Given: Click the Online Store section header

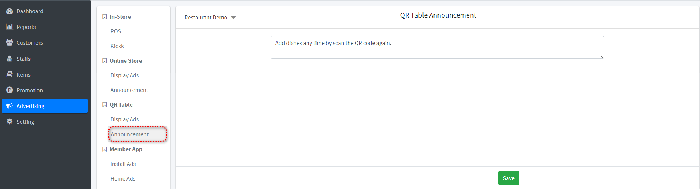Looking at the screenshot, I should point(126,61).
